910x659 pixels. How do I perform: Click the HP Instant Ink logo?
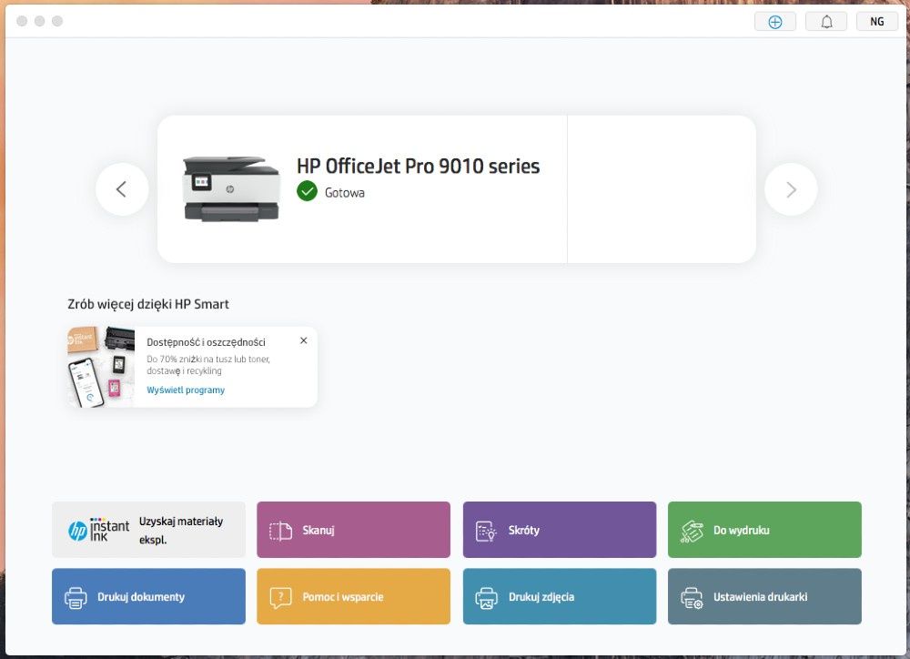[x=98, y=530]
